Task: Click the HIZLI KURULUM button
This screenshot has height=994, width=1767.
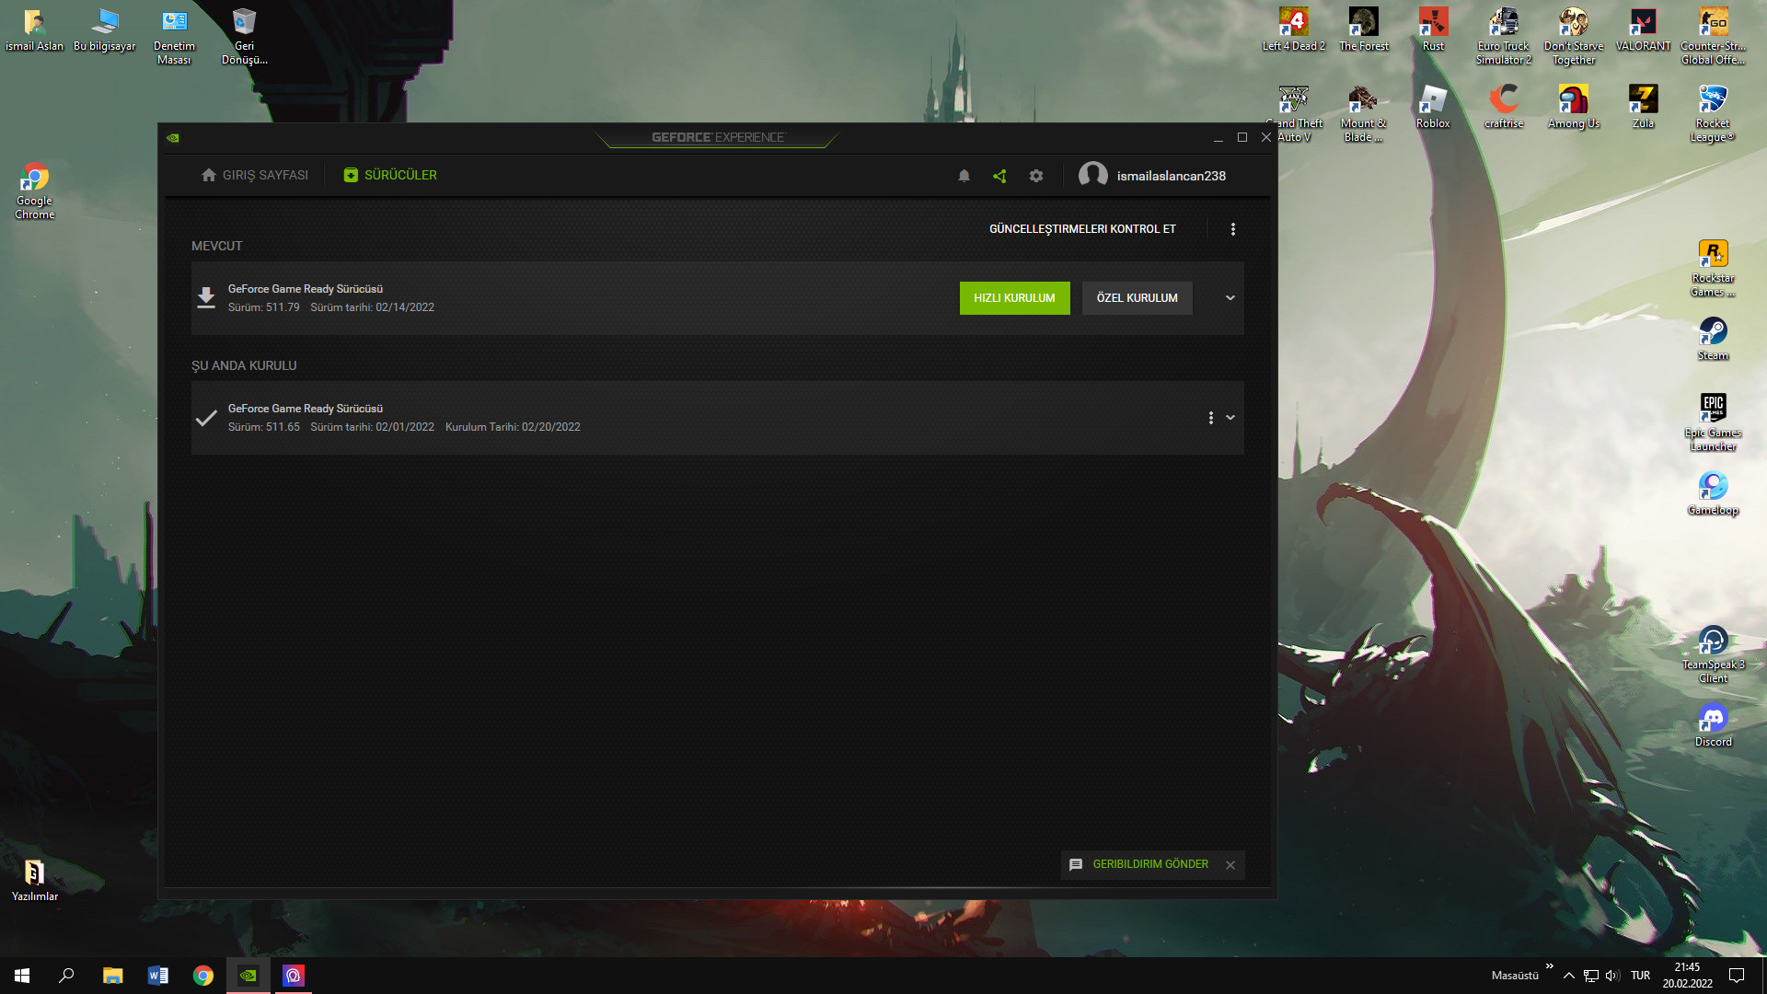Action: coord(1014,297)
